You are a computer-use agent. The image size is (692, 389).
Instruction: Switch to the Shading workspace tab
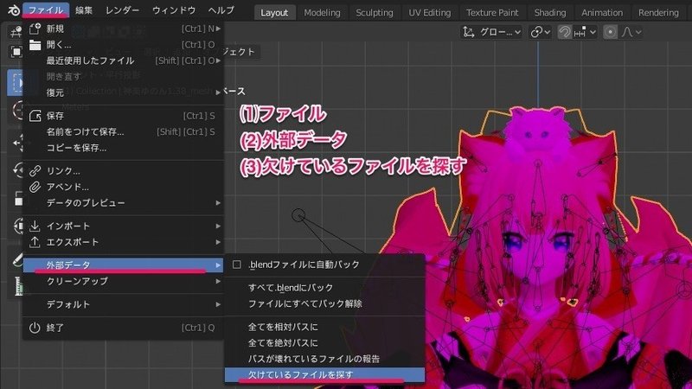click(550, 13)
